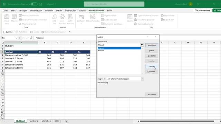The image size is (221, 124).
Task: Click Summe in quick access toolbar
Action: pyautogui.click(x=8, y=32)
